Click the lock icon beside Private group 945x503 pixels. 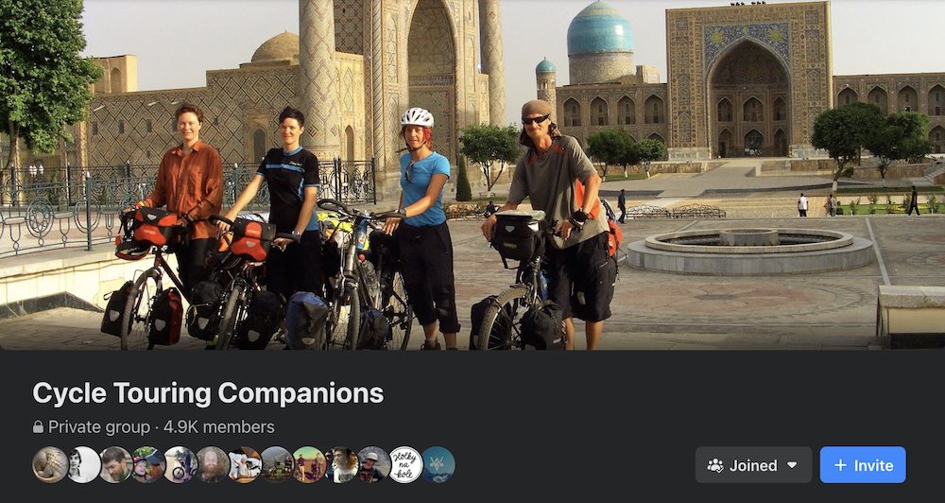(x=38, y=427)
